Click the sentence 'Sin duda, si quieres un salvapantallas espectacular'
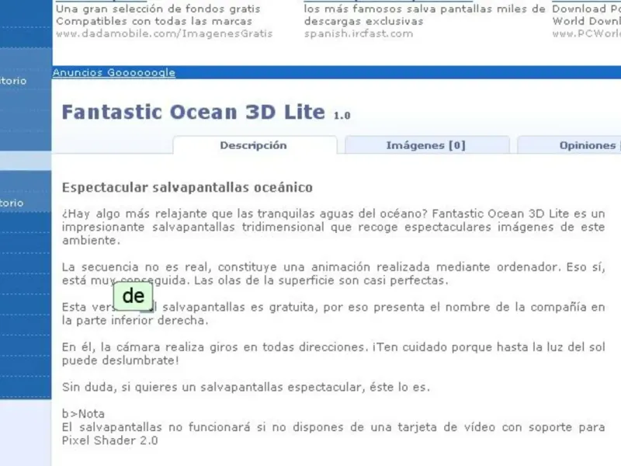 pos(213,387)
